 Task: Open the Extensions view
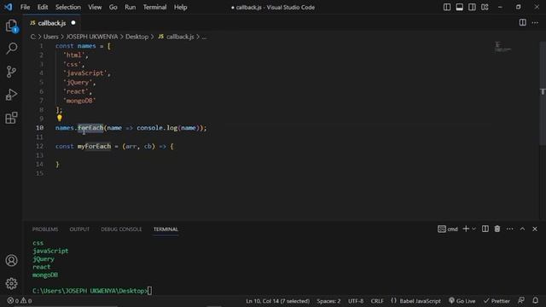pos(11,118)
